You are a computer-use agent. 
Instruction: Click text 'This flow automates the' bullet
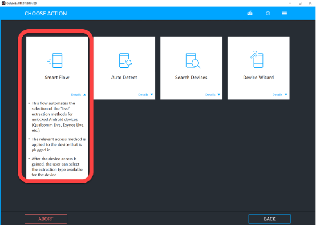point(53,103)
